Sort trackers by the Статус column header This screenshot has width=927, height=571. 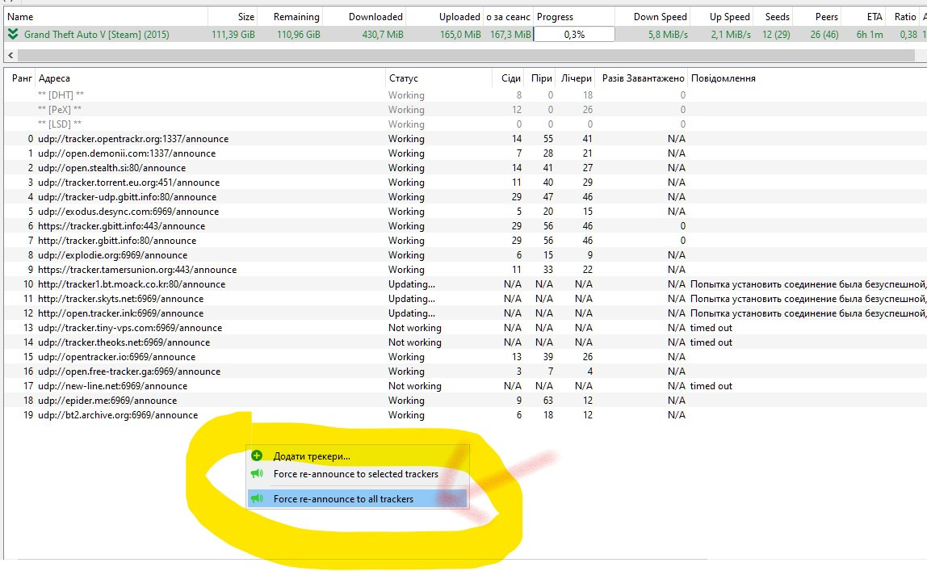404,78
